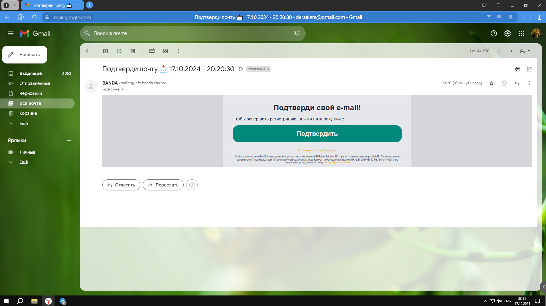Open more actions in email toolbar
Screen dimensions: 546x306
click(178, 51)
